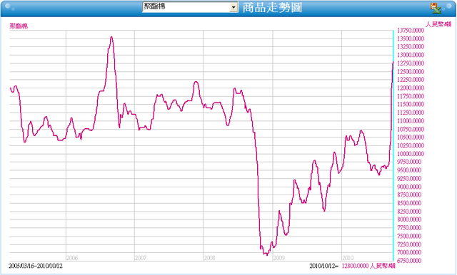Click the 9500.0000 y-axis value

point(409,170)
